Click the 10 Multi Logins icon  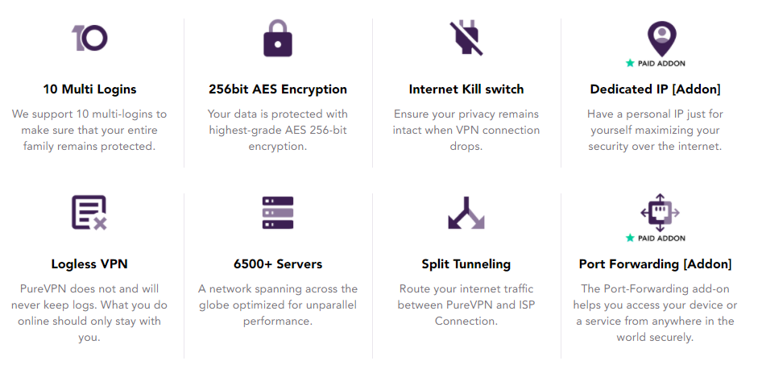click(89, 38)
